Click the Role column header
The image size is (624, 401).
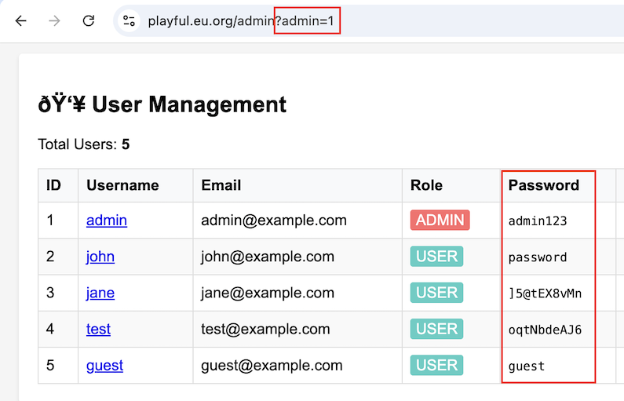(x=426, y=185)
